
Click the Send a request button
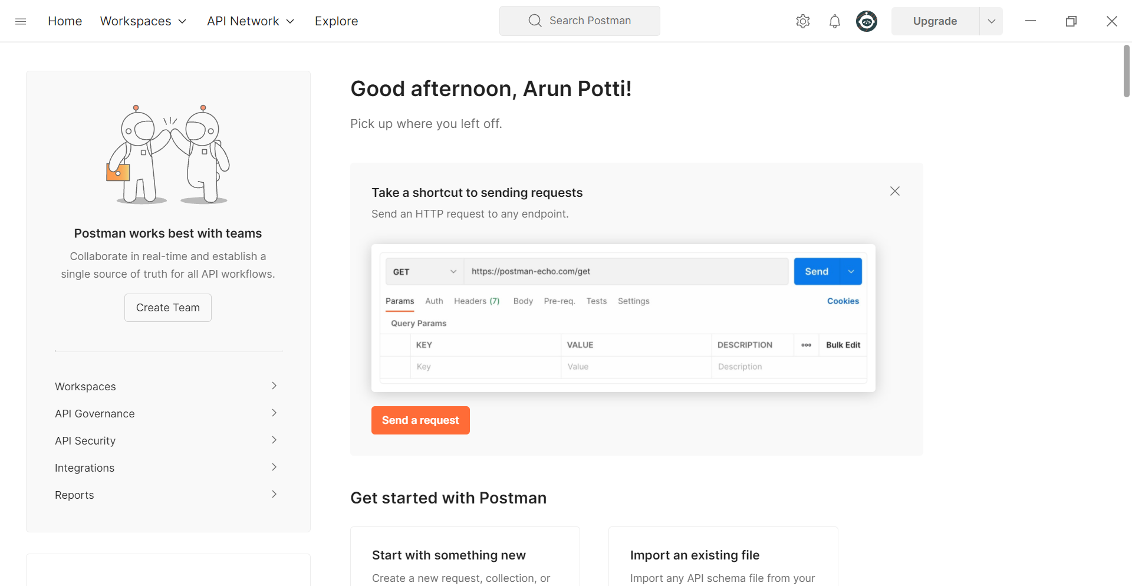pos(420,420)
